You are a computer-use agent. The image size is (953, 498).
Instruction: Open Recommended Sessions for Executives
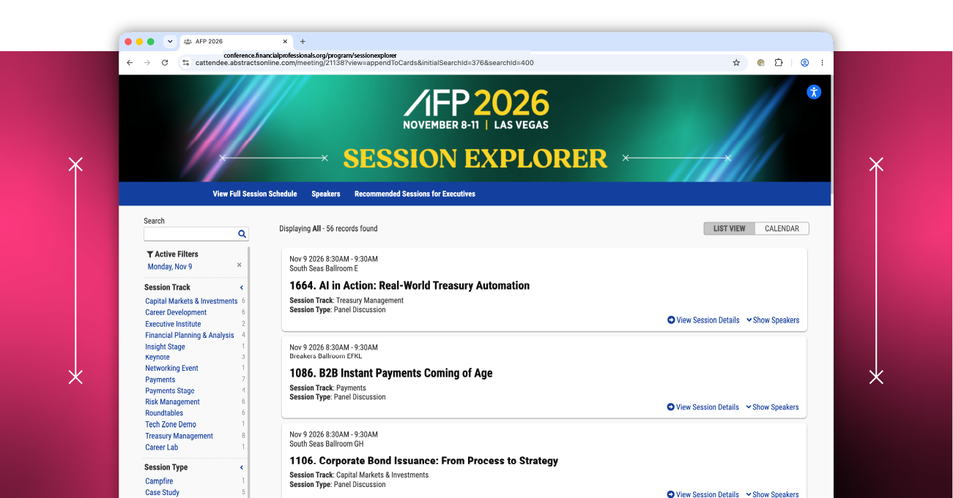(415, 194)
